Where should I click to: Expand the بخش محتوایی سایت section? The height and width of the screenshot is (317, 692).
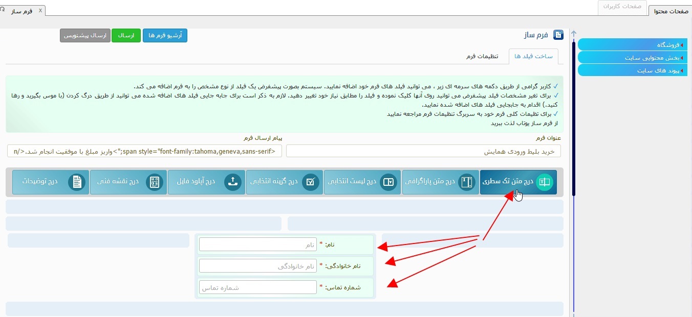click(x=633, y=58)
